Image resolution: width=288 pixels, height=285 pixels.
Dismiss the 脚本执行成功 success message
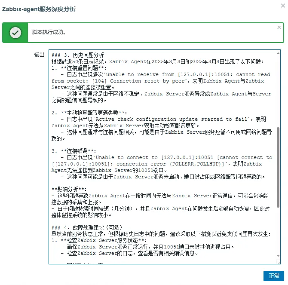click(279, 28)
